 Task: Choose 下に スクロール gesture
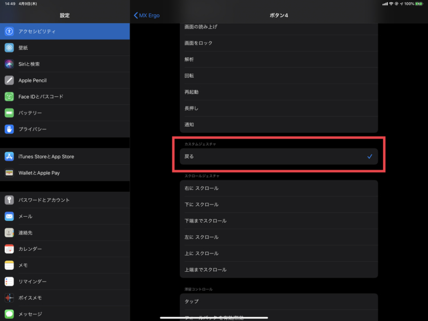pyautogui.click(x=279, y=204)
